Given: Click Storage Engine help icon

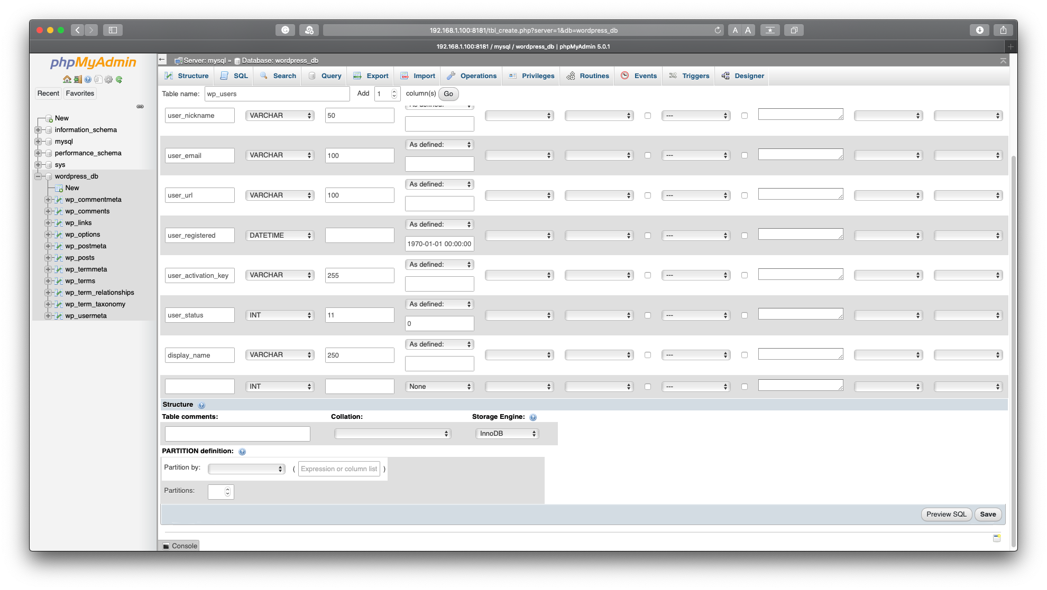Looking at the screenshot, I should [x=533, y=417].
